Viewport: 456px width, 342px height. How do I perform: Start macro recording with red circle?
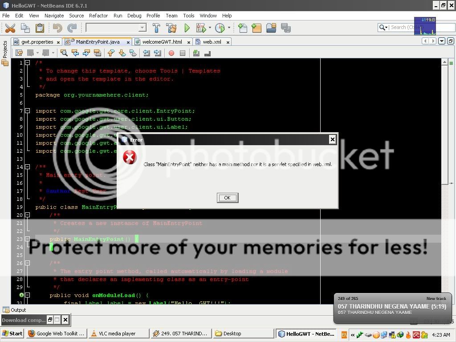coord(171,53)
